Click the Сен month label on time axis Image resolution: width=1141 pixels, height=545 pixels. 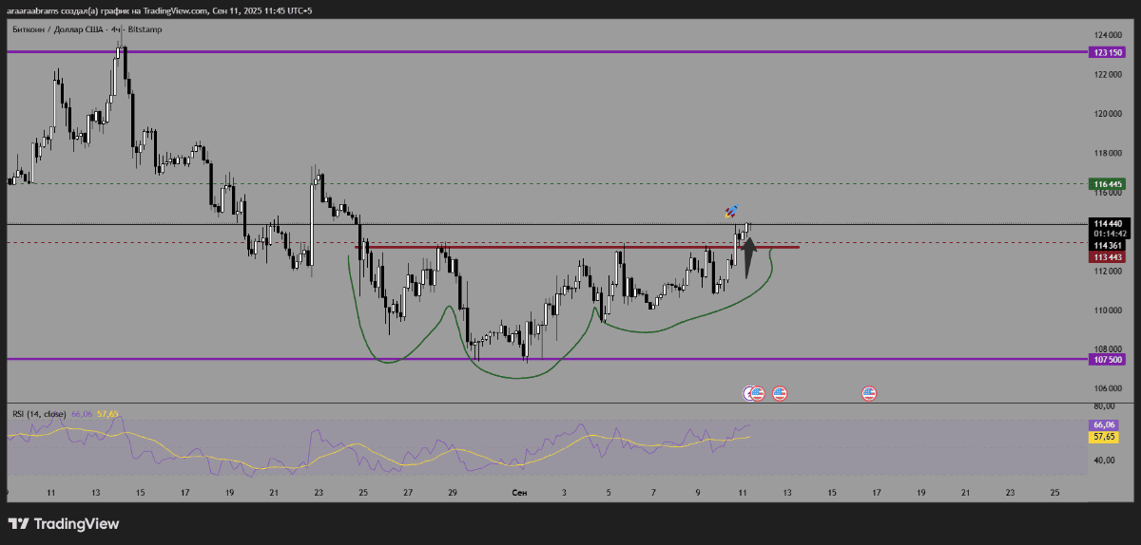(x=519, y=493)
